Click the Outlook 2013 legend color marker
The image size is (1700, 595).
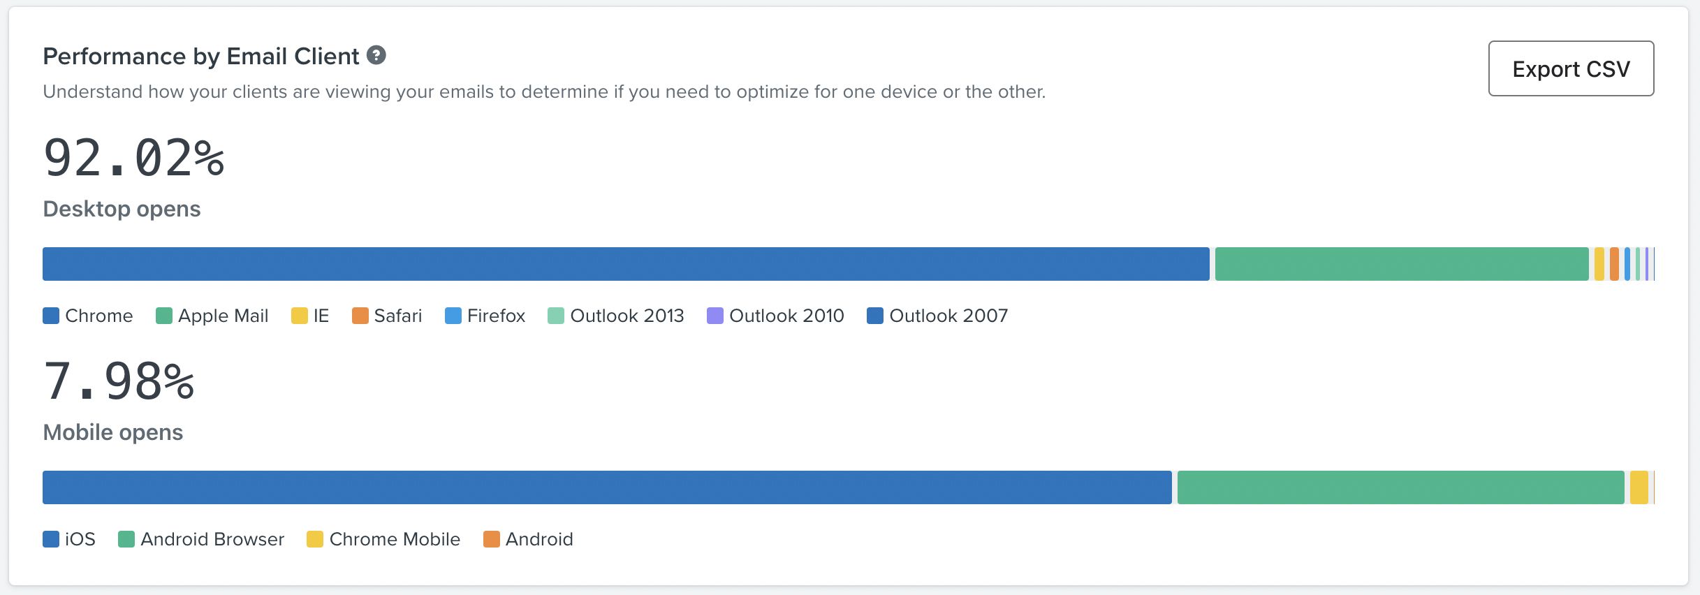[555, 316]
